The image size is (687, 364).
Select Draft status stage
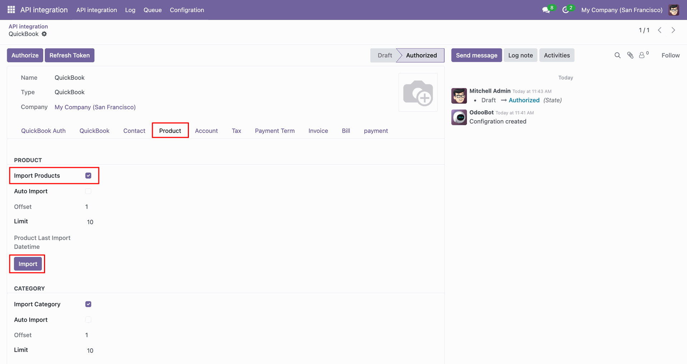point(385,55)
